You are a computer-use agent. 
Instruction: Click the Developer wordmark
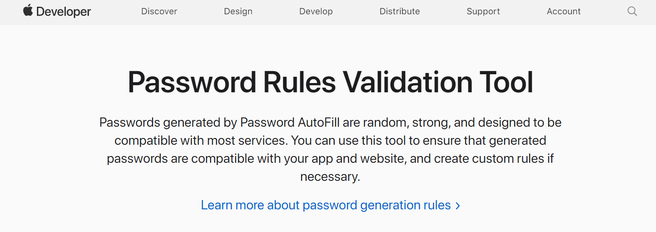63,12
